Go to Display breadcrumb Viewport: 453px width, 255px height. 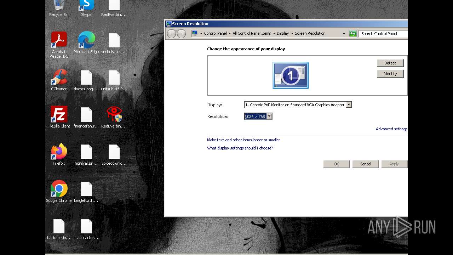point(283,33)
